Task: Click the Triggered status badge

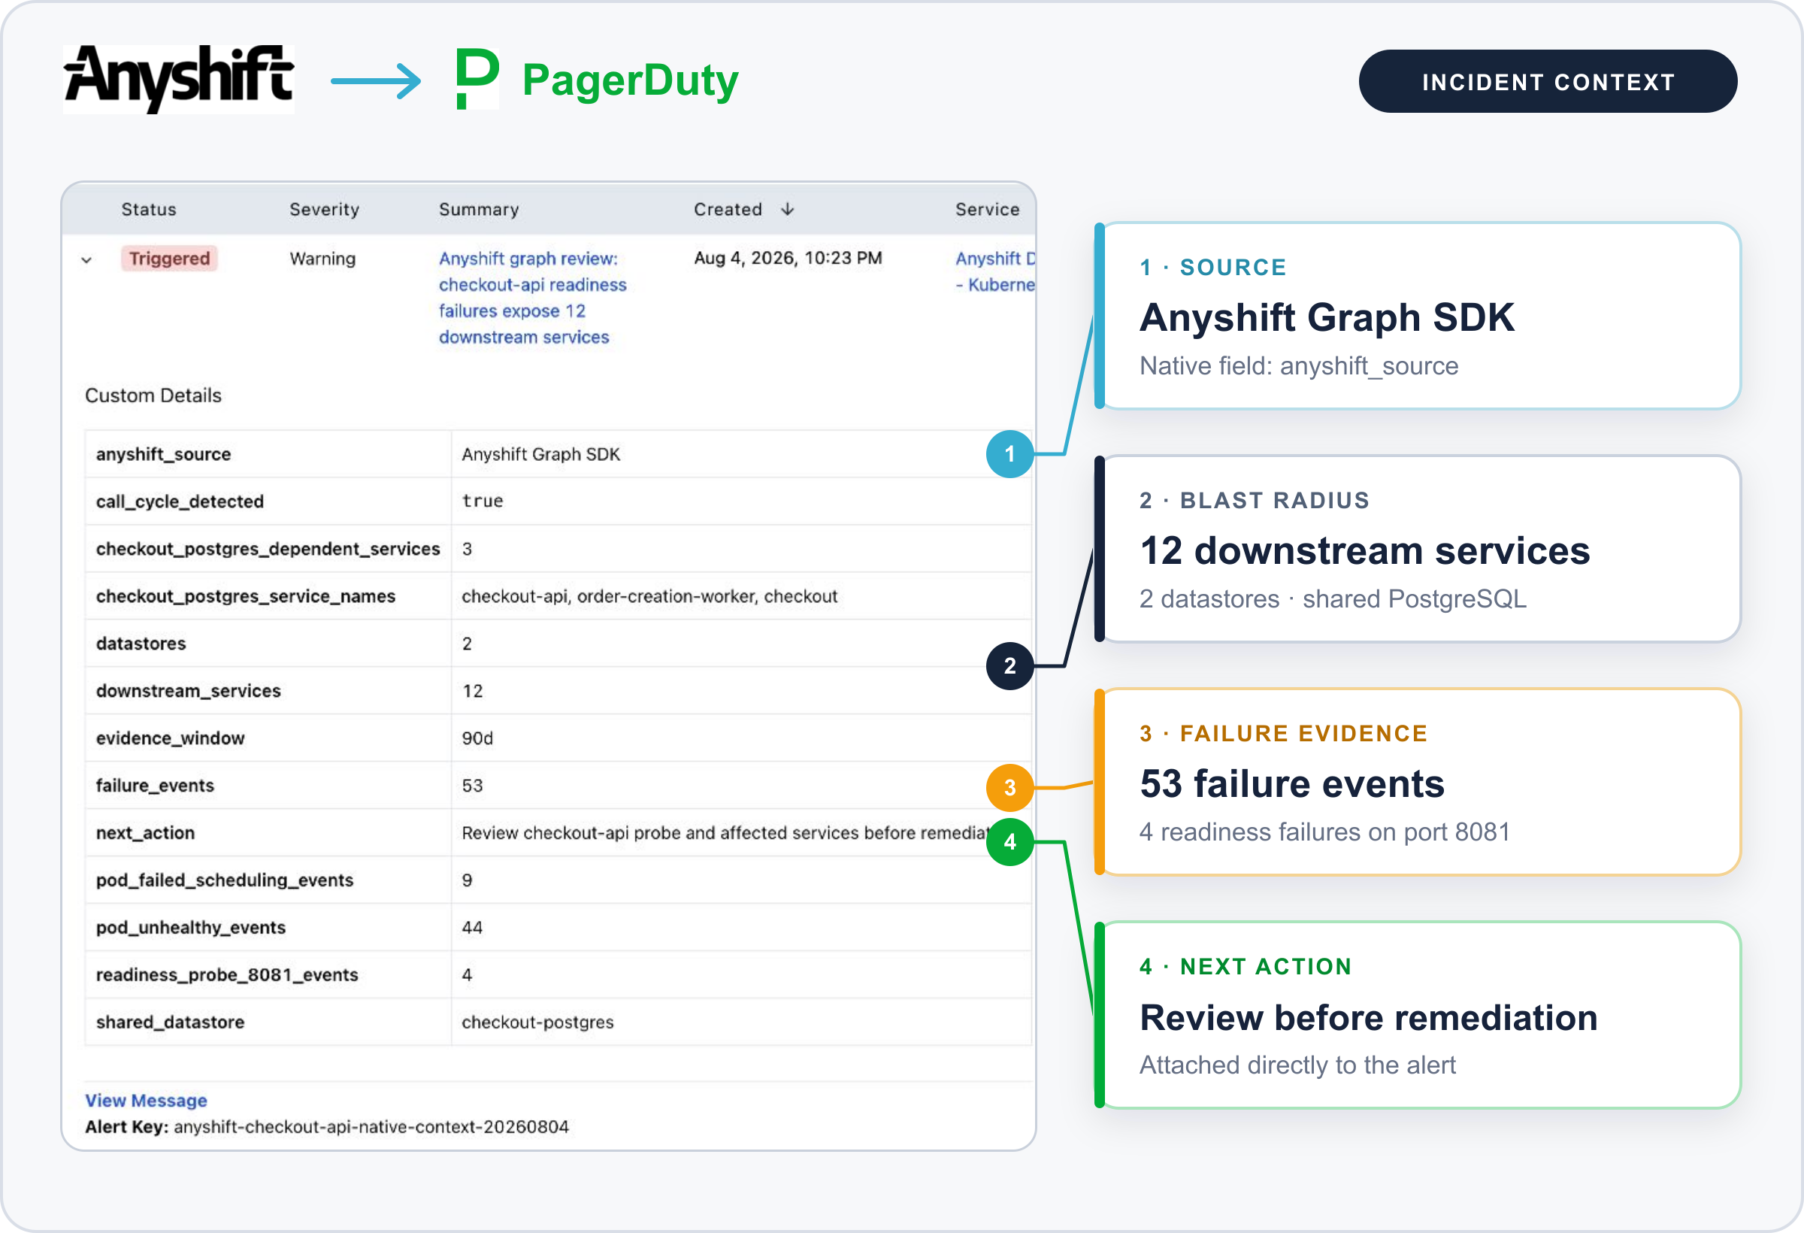Action: coord(169,259)
